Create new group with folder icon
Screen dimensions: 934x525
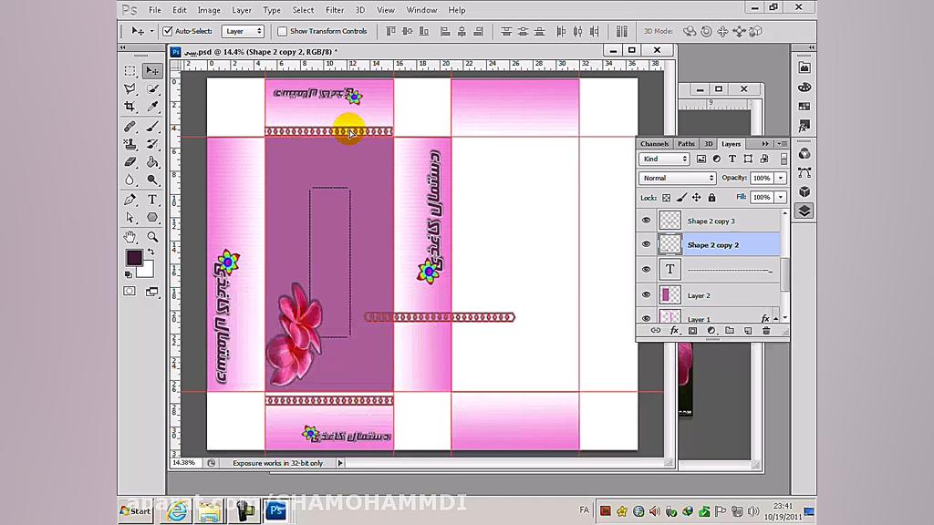[x=730, y=331]
